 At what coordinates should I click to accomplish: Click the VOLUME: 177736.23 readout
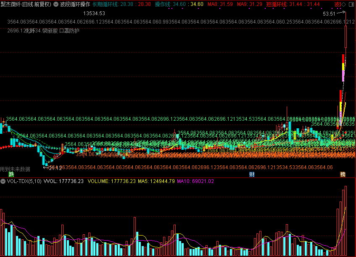[112, 181]
